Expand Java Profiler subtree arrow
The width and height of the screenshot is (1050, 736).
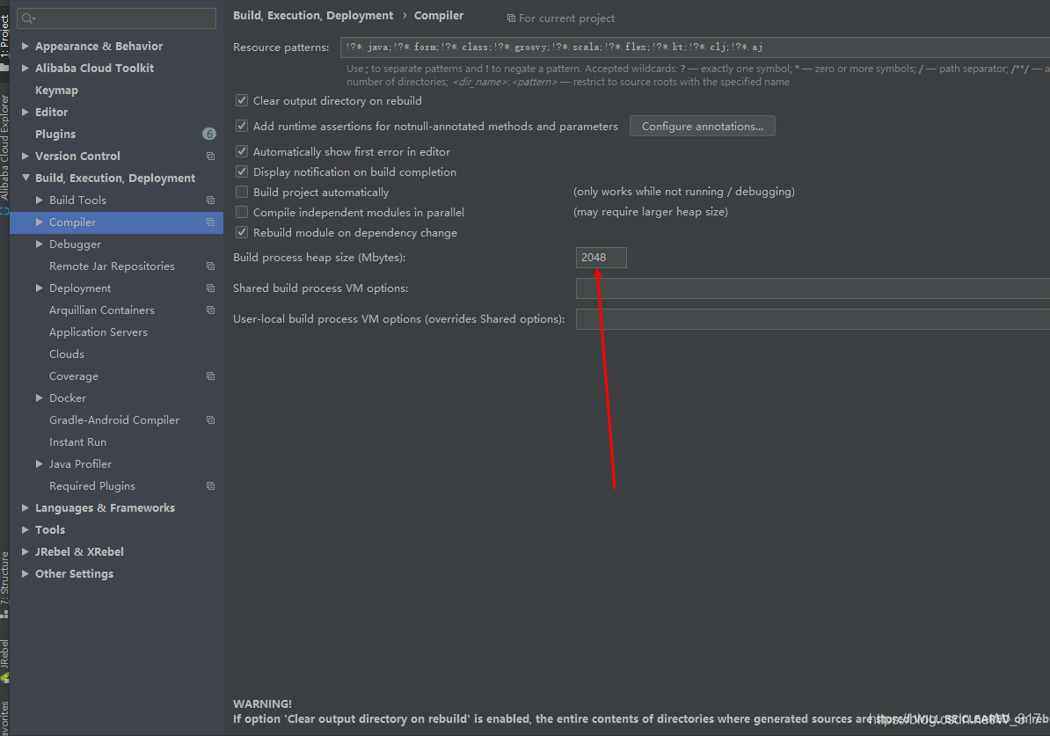[40, 464]
